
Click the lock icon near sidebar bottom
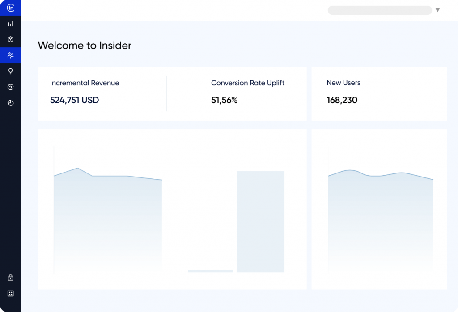tap(10, 277)
